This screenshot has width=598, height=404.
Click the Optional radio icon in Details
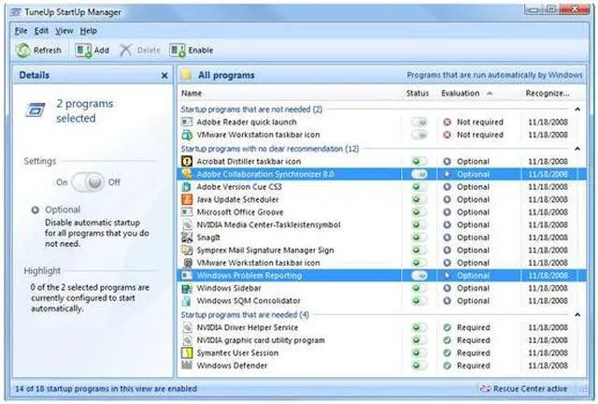pos(36,209)
